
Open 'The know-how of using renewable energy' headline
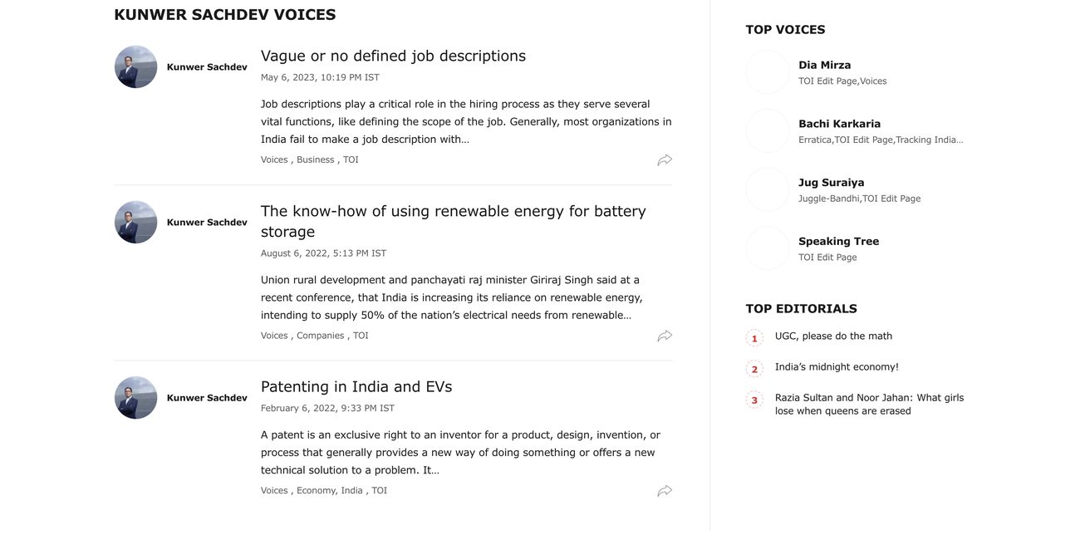point(454,221)
